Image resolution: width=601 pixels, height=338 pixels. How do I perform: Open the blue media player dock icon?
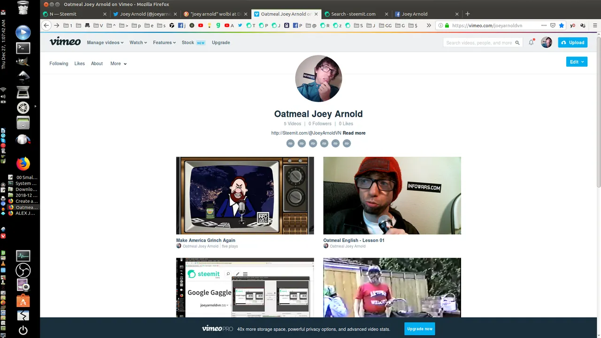coord(23,32)
